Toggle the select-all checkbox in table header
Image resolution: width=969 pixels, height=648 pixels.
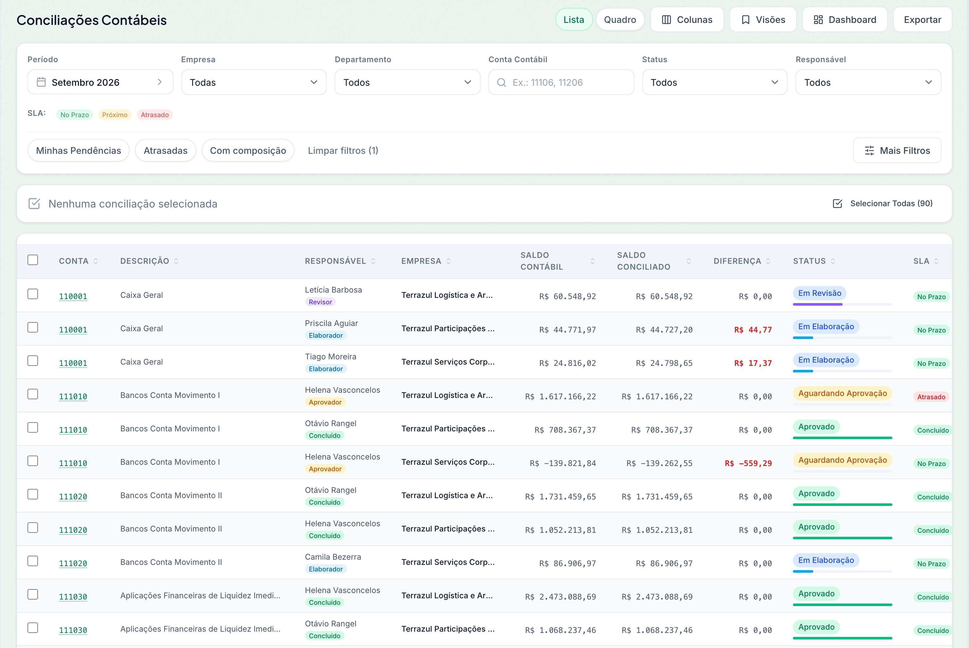point(33,260)
